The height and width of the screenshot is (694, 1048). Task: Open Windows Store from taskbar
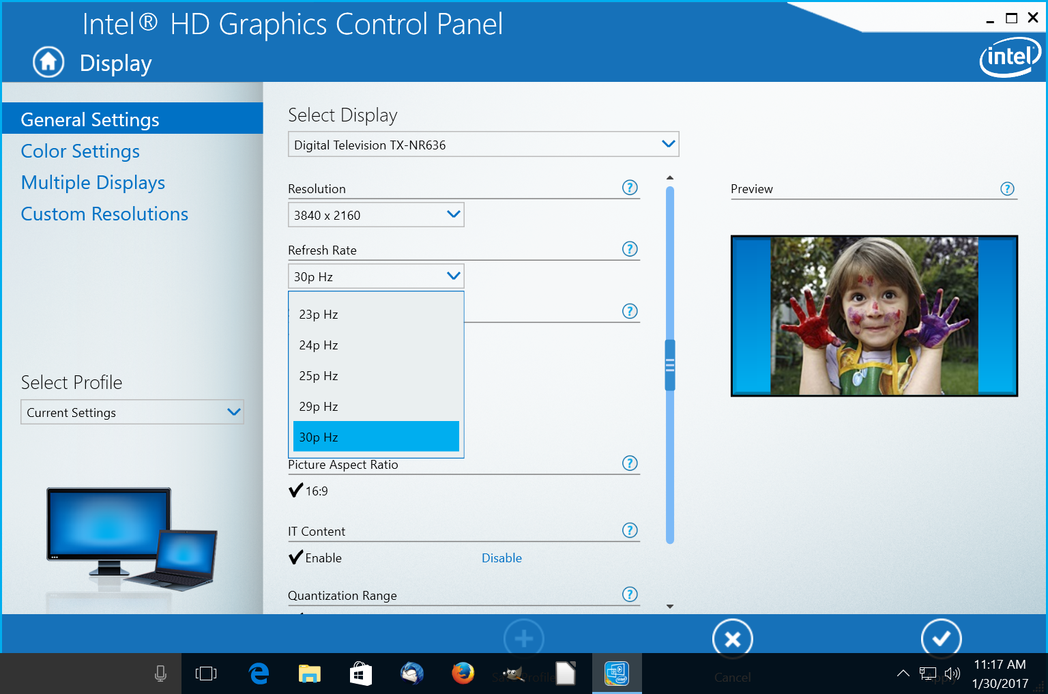click(361, 674)
